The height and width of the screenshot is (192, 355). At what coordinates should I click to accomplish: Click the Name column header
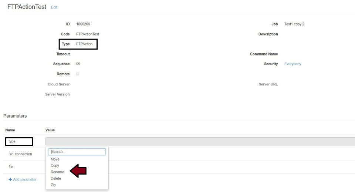click(10, 130)
